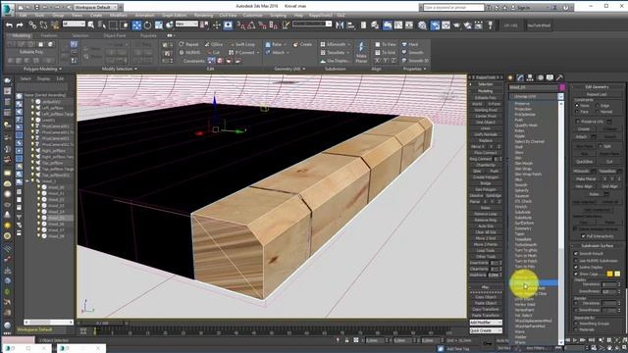Click the Undo arrow icon
This screenshot has width=628, height=353.
click(x=9, y=25)
